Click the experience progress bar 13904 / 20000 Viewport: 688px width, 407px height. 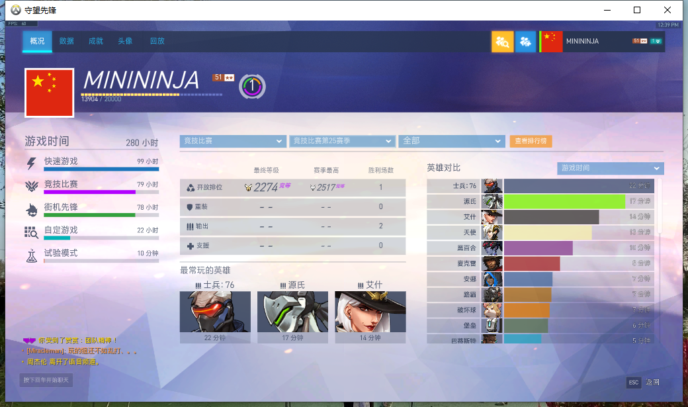point(151,95)
